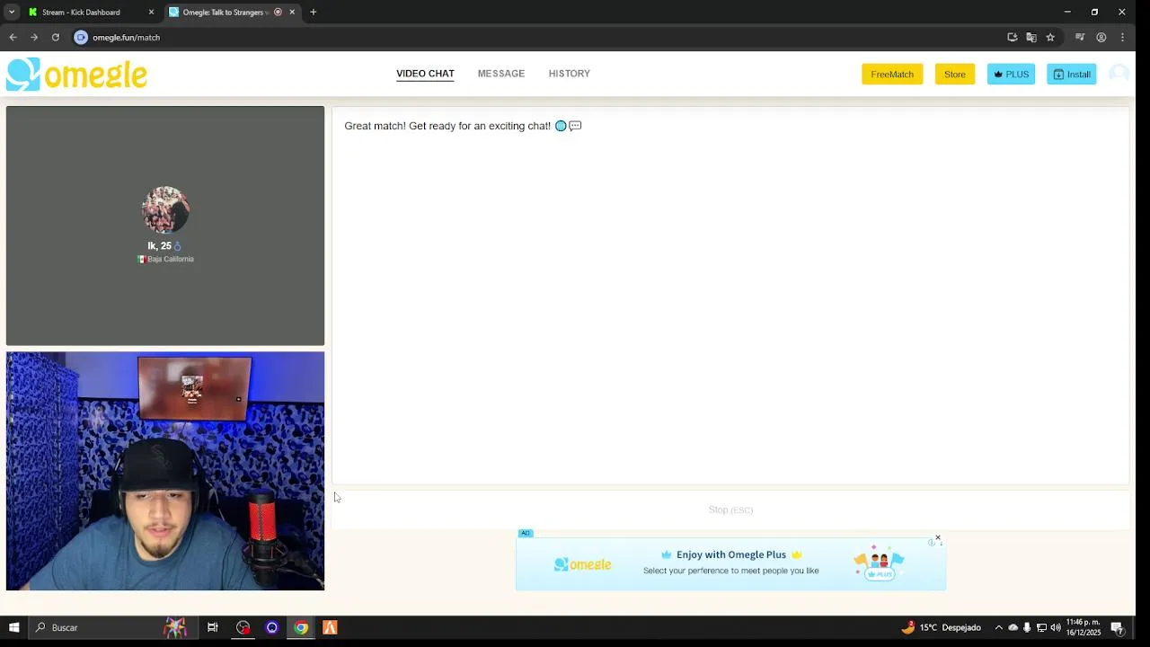Click the Install button
The height and width of the screenshot is (647, 1150).
click(x=1071, y=75)
